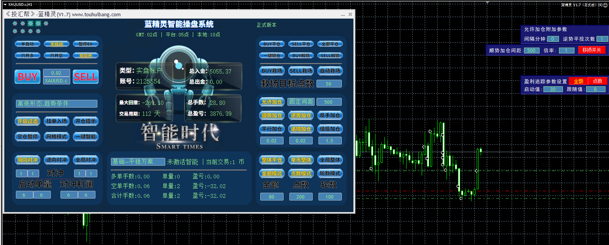Screen dimensions: 609x245
Task: Click the 自动救场 button
Action: 330,71
